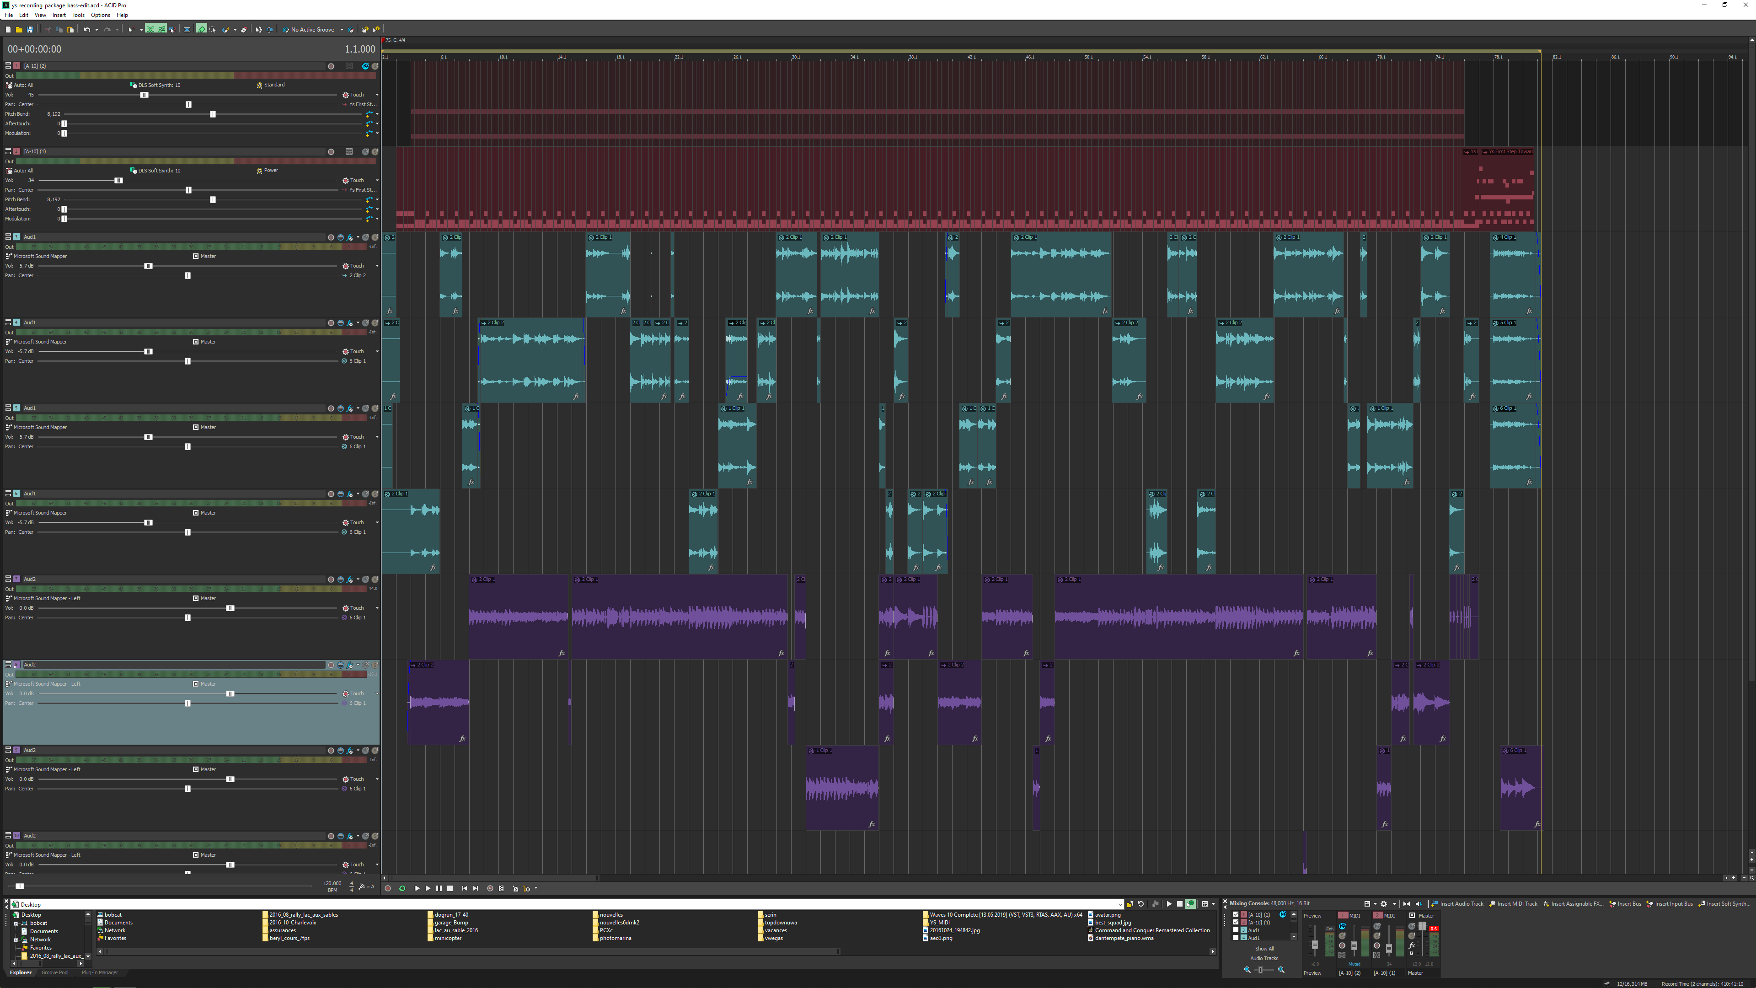The height and width of the screenshot is (988, 1756).
Task: Toggle Auto Preview in Explorer toolbar
Action: point(1191,904)
